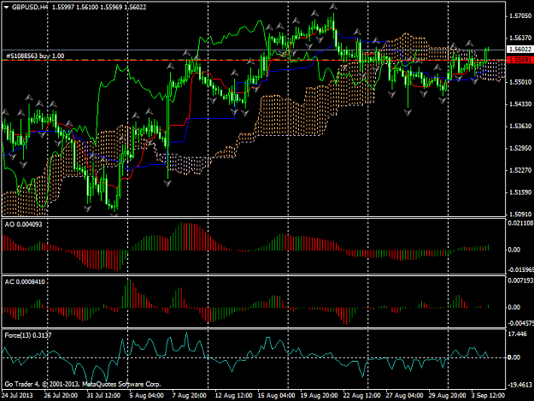Click the 3 Sep 12:00 time label
The width and height of the screenshot is (534, 401).
(x=488, y=395)
